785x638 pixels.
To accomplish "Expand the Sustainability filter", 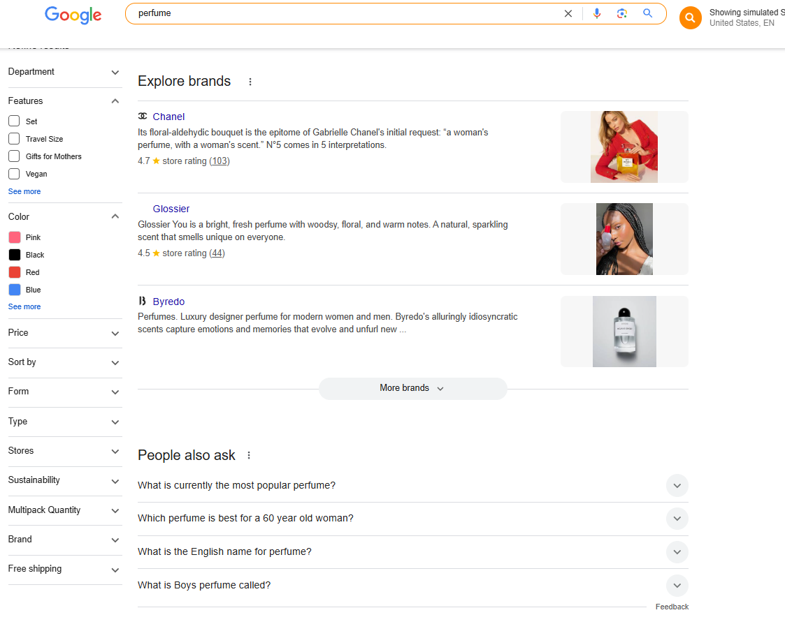I will [64, 480].
